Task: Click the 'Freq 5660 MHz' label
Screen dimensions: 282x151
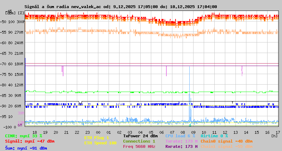Action: click(139, 146)
